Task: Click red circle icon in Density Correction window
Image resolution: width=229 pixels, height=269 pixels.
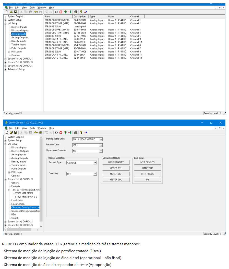Action: pos(61,133)
